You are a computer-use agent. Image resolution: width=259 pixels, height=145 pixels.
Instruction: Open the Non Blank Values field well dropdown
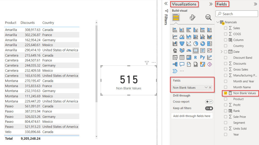tap(206, 87)
